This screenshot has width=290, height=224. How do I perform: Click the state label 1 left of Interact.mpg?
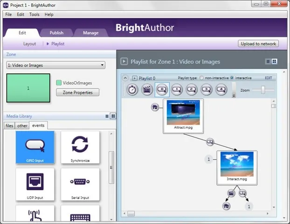208,159
